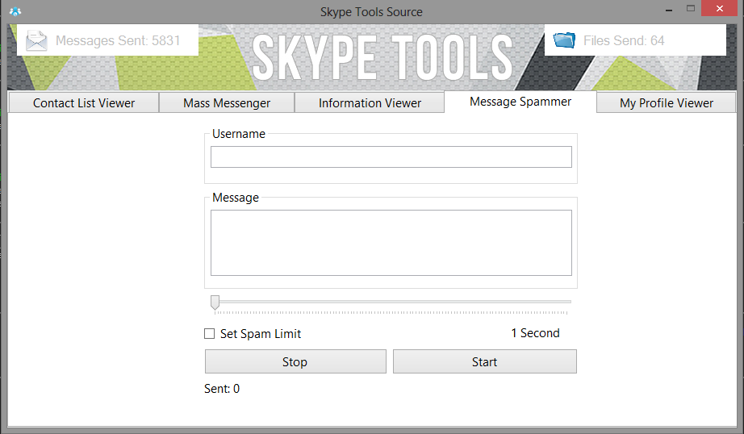Click into the Username input field
The height and width of the screenshot is (434, 744).
(x=391, y=157)
